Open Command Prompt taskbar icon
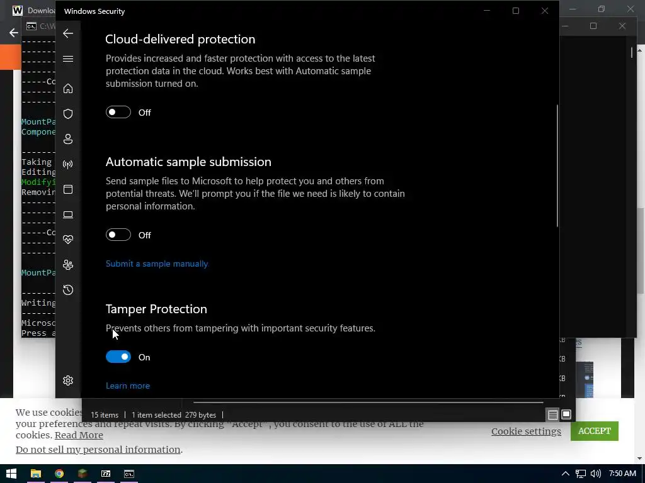The height and width of the screenshot is (483, 645). (128, 474)
